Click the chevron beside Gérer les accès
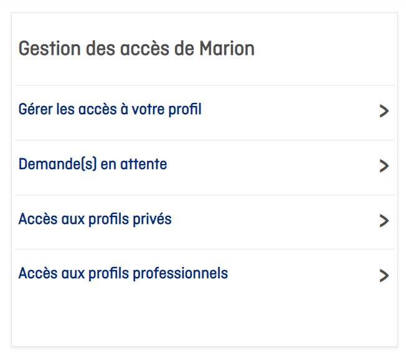This screenshot has height=358, width=406. pos(384,111)
